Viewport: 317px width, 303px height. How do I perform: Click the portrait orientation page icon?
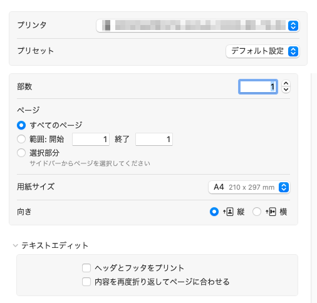(x=228, y=212)
